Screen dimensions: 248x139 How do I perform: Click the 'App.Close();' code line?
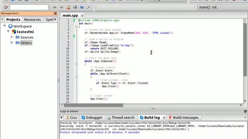[110, 86]
